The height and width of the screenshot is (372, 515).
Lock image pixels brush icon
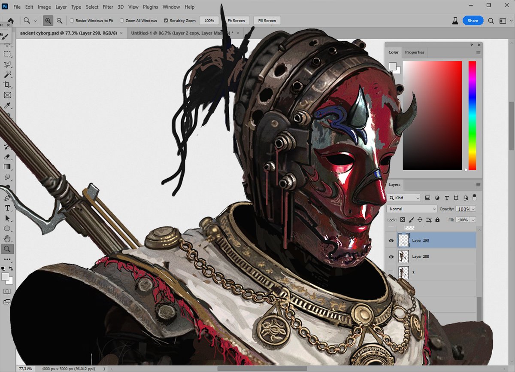(412, 220)
